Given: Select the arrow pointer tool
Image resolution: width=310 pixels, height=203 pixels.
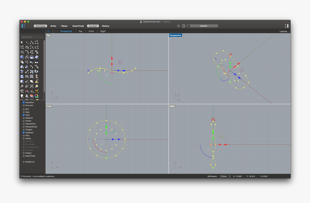Looking at the screenshot, I should [22, 42].
